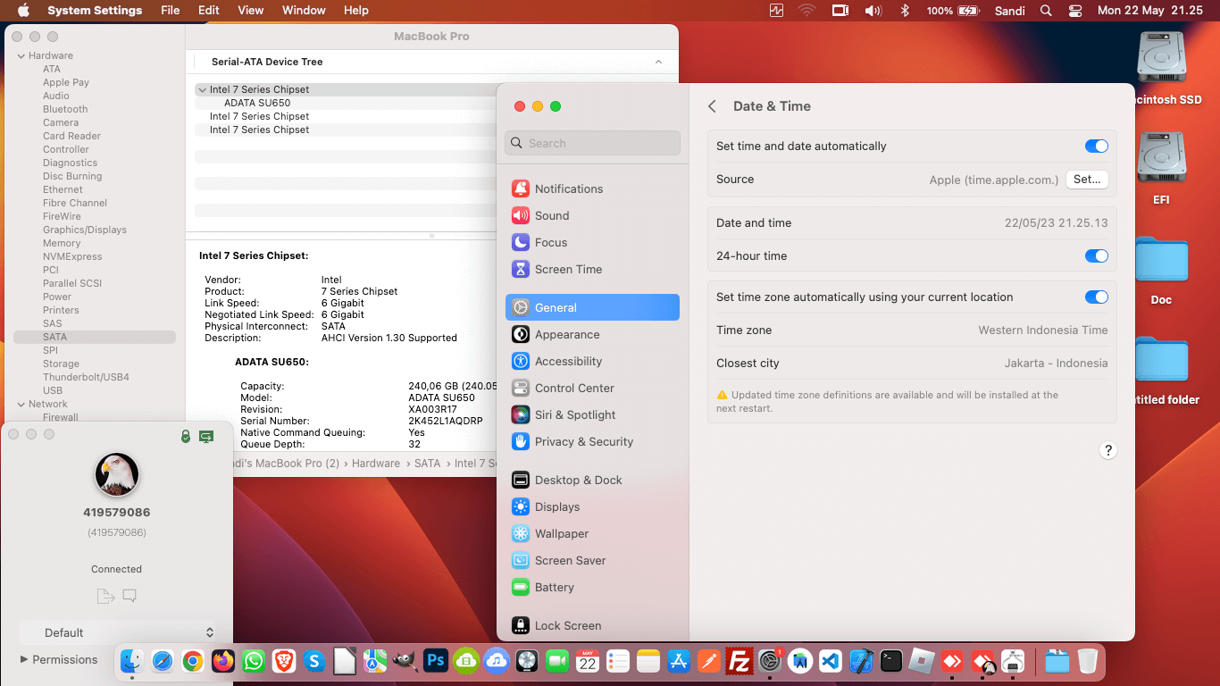Collapse the Network section in System Information

tap(21, 404)
